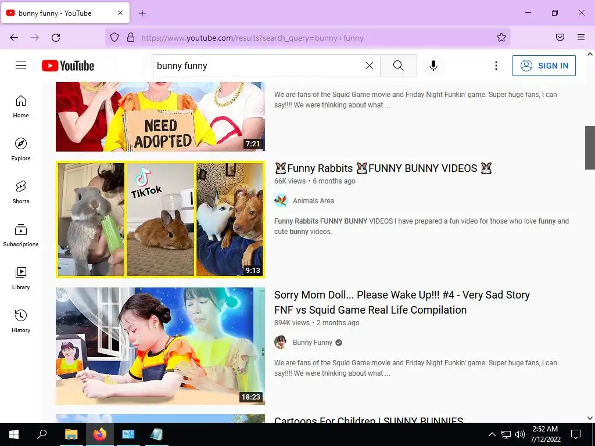Visit Bunny Funny channel name
Viewport: 595px width, 446px height.
coord(312,343)
